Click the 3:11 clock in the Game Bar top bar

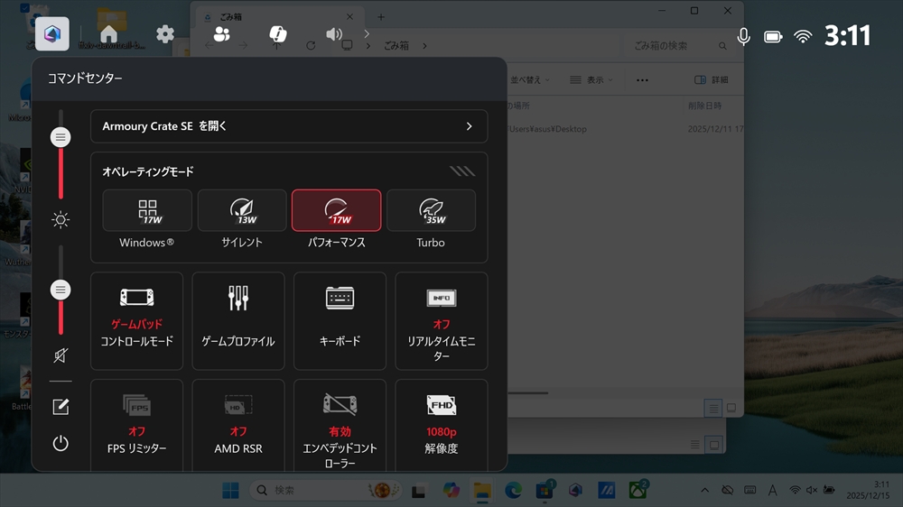[x=847, y=36]
